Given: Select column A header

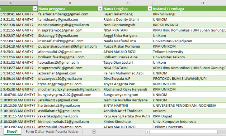Looking at the screenshot, I should pyautogui.click(x=19, y=3).
